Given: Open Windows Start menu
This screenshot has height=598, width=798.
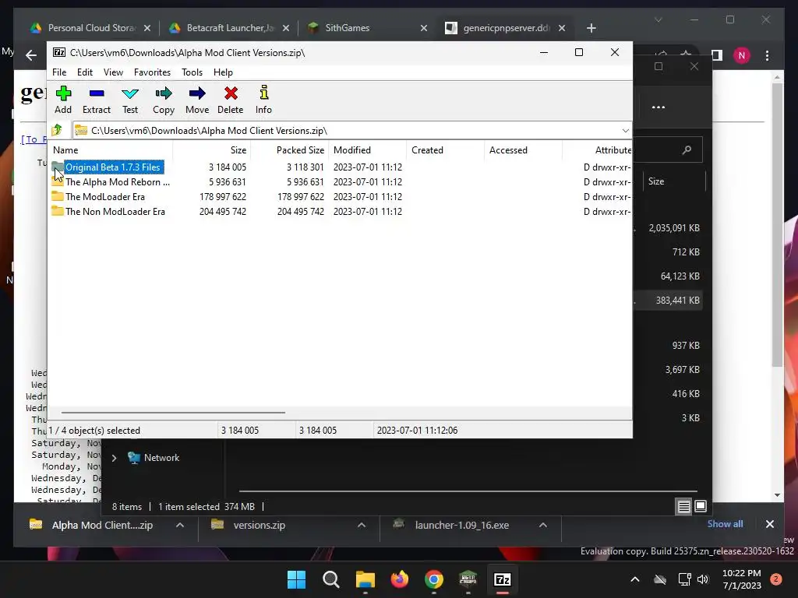Looking at the screenshot, I should coord(297,579).
